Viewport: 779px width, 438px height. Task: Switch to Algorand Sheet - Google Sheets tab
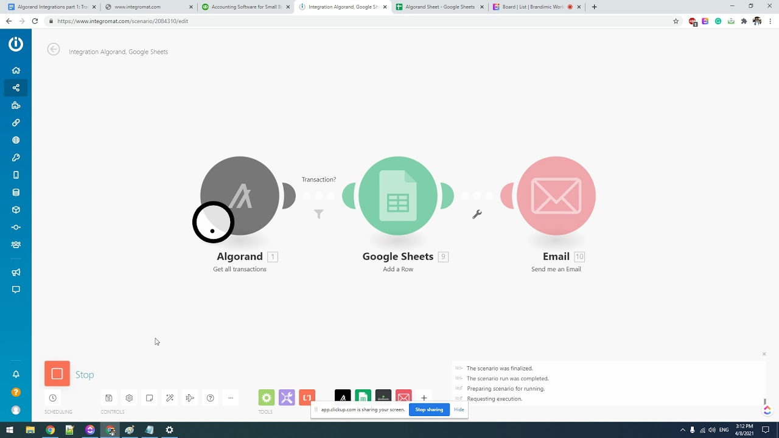[x=440, y=7]
